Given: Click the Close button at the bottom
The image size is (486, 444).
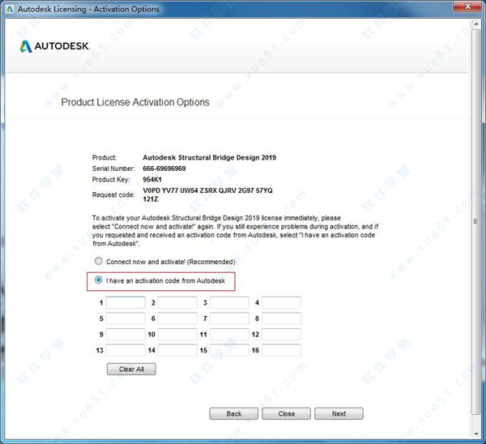Looking at the screenshot, I should pos(286,413).
